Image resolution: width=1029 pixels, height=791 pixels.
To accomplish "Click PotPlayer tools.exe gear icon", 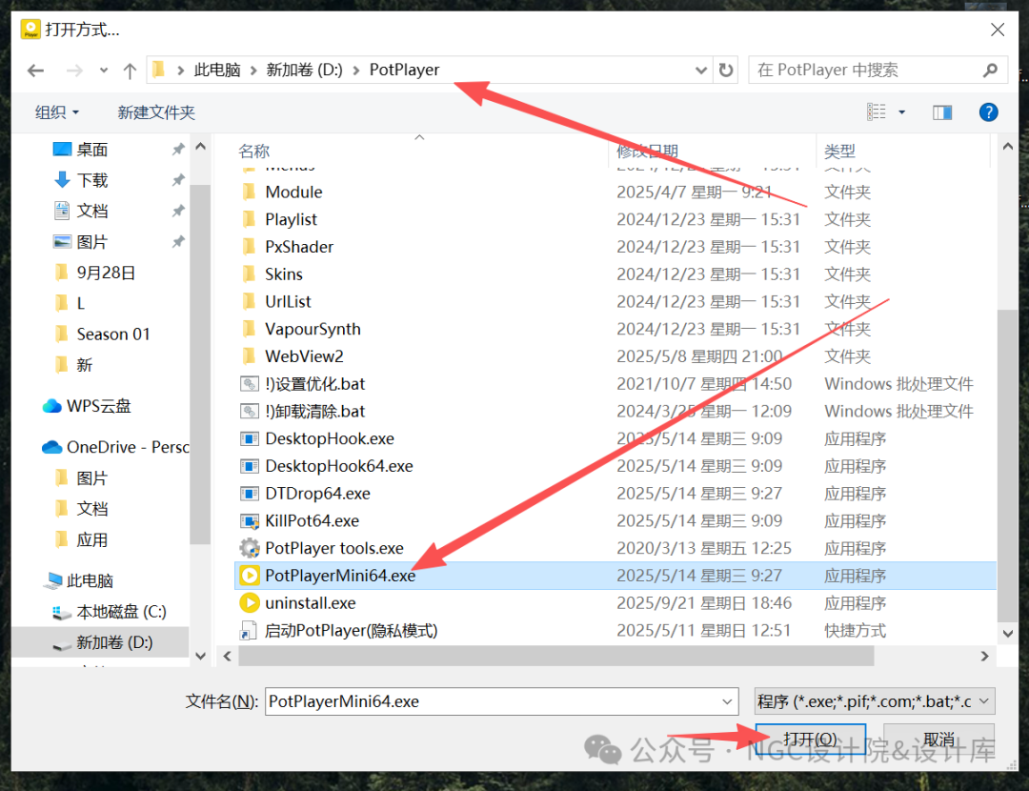I will click(250, 548).
